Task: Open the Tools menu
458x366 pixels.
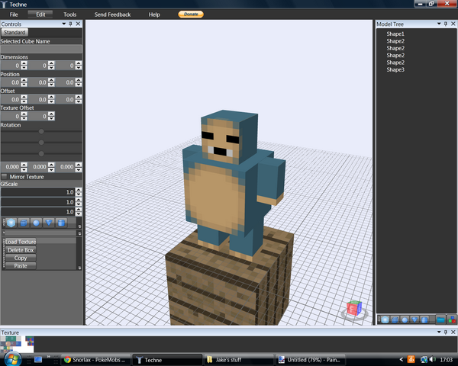Action: pos(69,14)
